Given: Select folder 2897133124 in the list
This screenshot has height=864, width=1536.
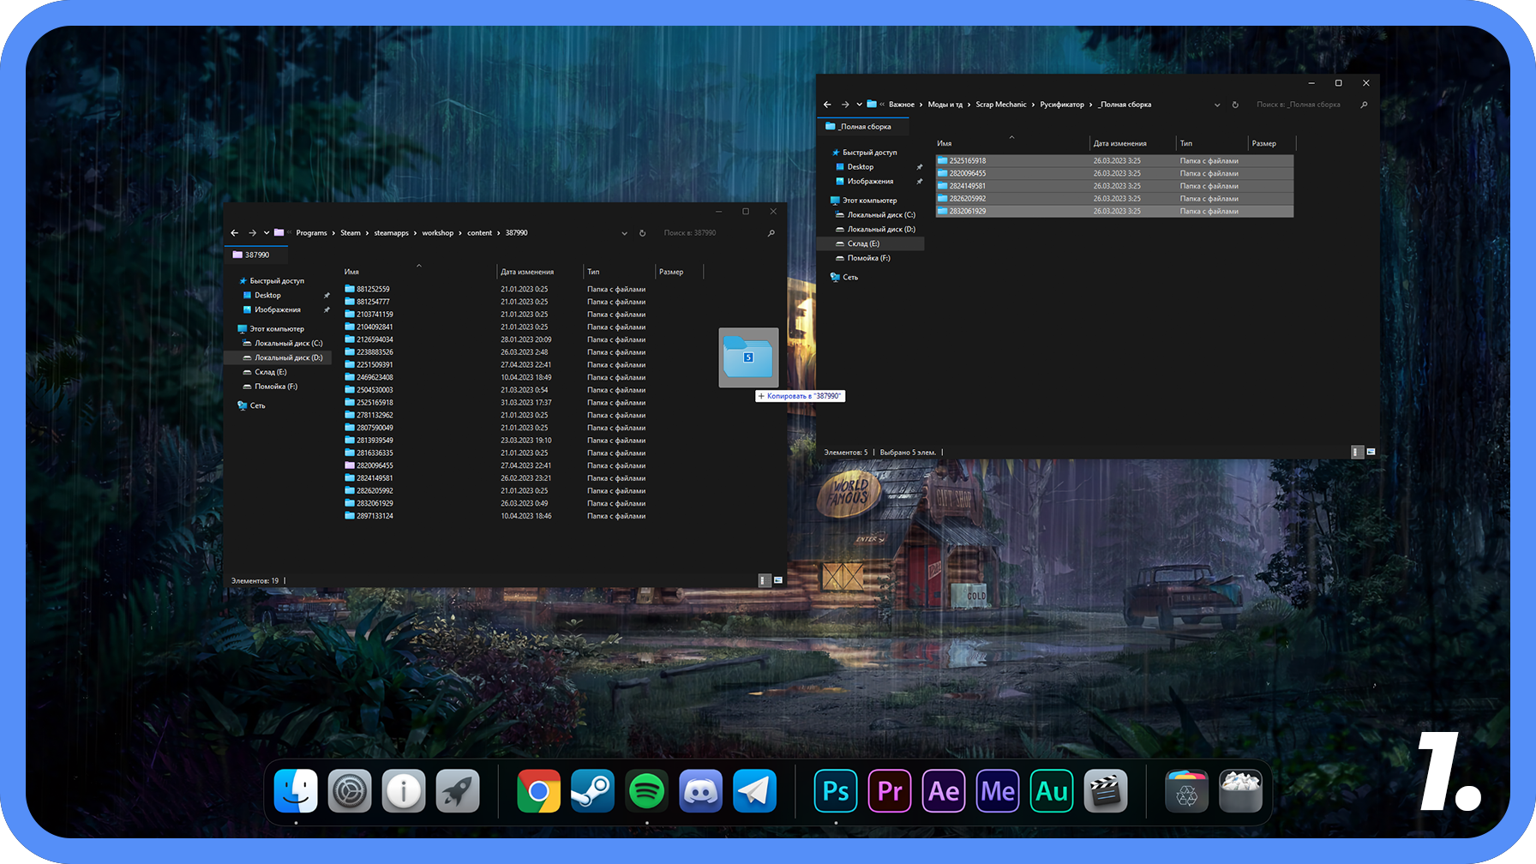Looking at the screenshot, I should click(375, 516).
